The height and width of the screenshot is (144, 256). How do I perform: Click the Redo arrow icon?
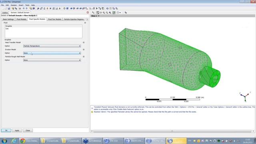click(x=27, y=8)
